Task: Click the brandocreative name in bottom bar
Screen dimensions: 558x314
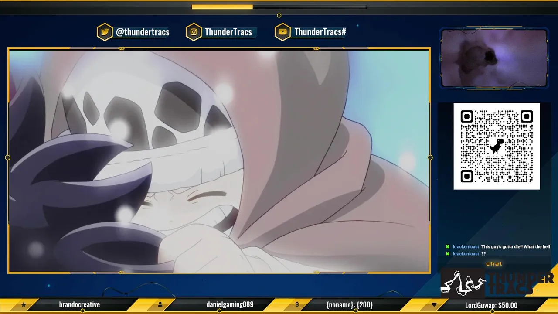Action: pos(79,305)
